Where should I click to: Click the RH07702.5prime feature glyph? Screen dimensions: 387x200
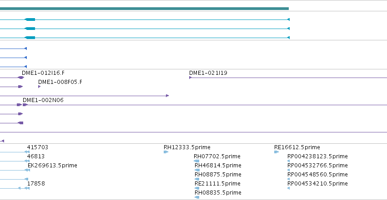197,161
